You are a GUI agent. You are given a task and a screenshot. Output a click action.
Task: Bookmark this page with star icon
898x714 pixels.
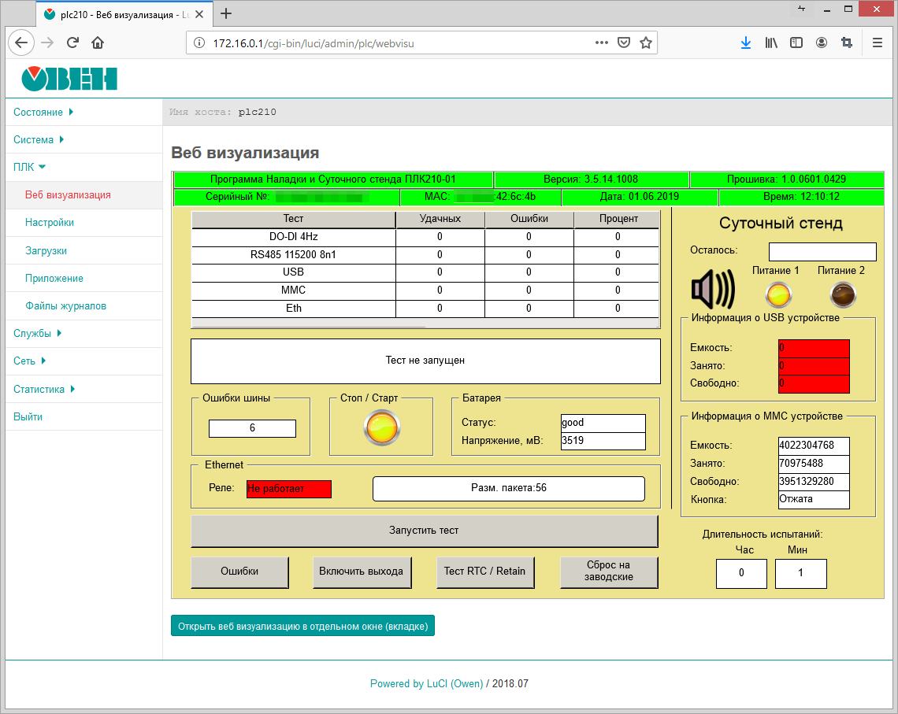pyautogui.click(x=646, y=43)
